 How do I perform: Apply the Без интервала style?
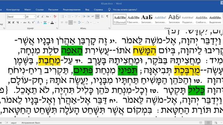point(133,19)
